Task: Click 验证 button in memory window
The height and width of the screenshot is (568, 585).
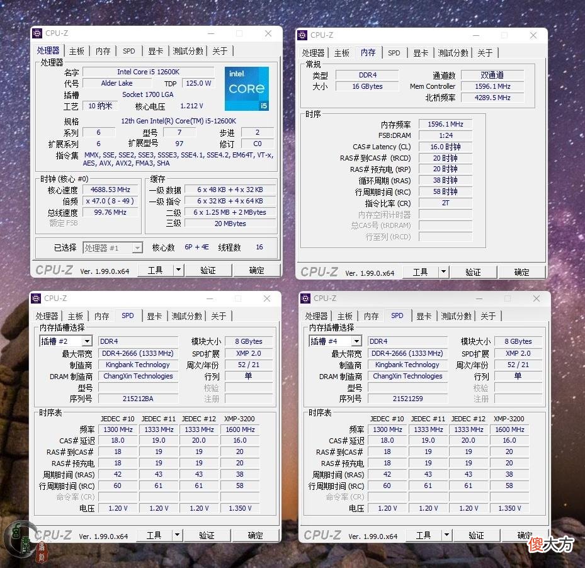Action: tap(473, 271)
